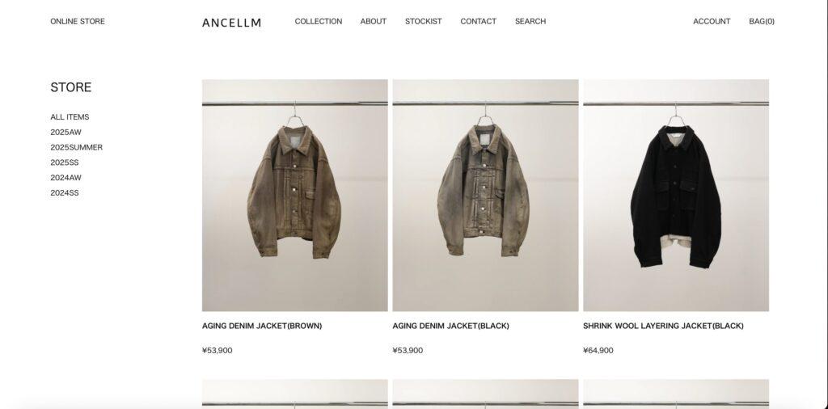
Task: Filter by the 2025SUMMER season
Action: point(77,148)
